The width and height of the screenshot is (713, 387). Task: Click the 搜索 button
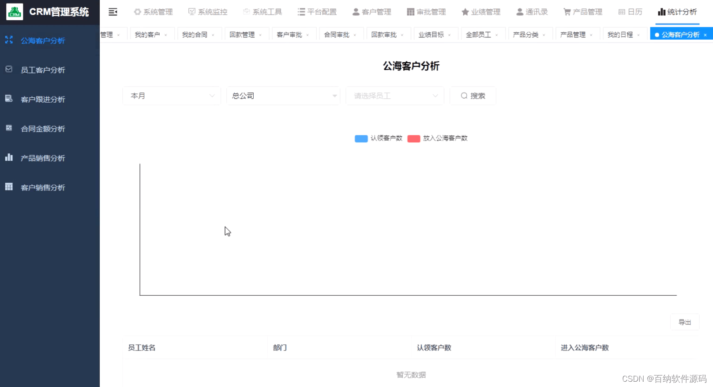[x=473, y=96]
